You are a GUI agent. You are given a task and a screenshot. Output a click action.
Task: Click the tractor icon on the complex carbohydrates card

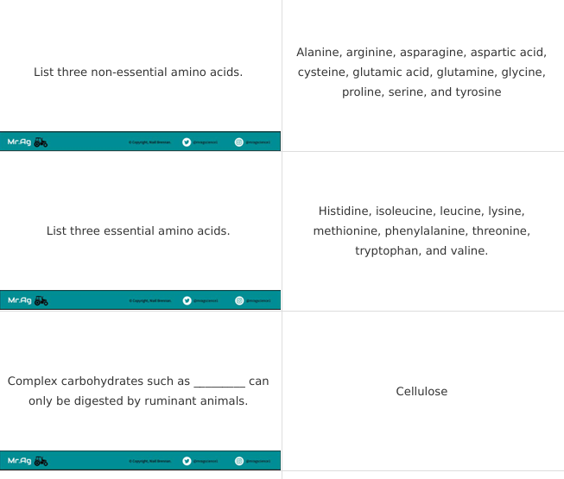click(41, 461)
